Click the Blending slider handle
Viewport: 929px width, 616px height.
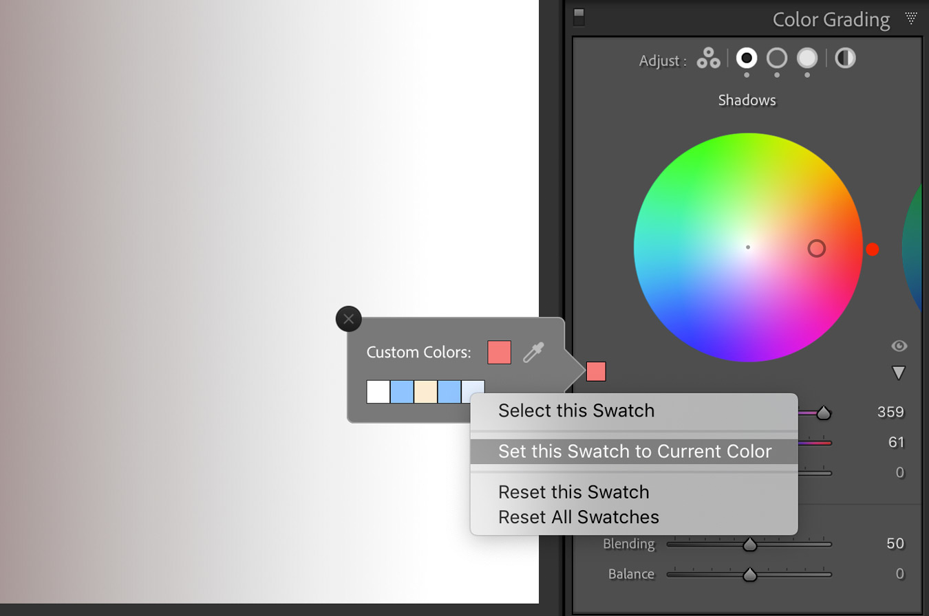[749, 544]
